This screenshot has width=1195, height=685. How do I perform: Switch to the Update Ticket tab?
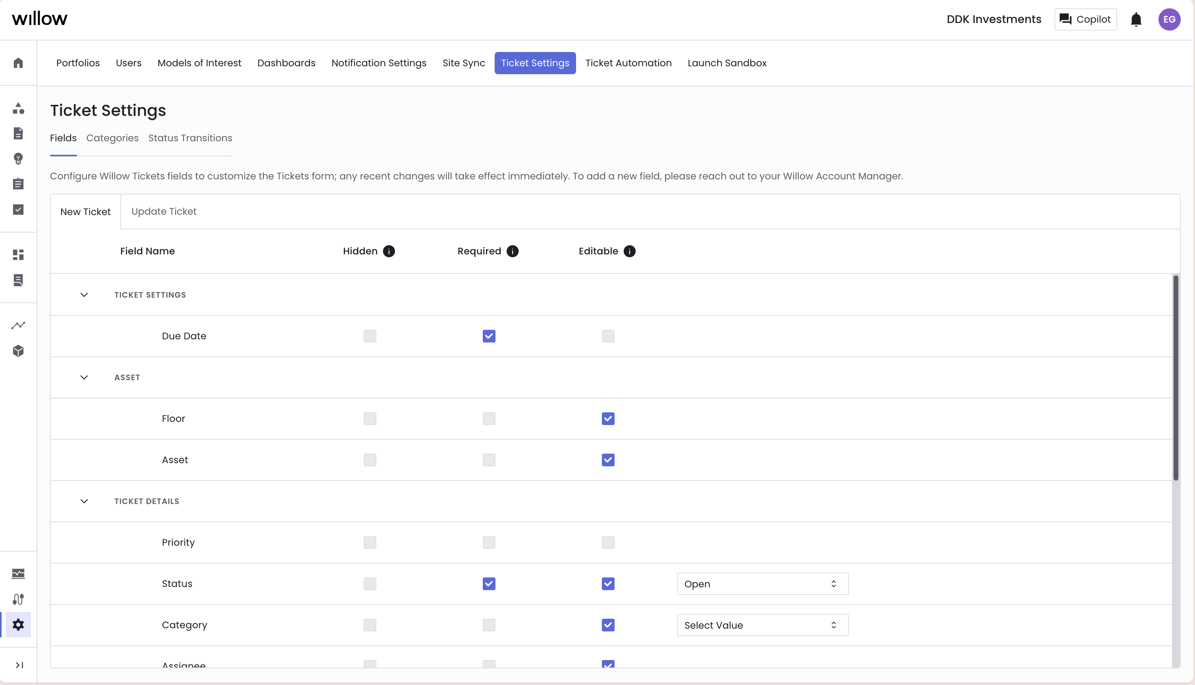point(164,212)
